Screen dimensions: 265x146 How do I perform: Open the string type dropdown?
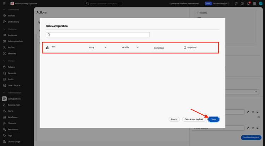[x=98, y=47]
